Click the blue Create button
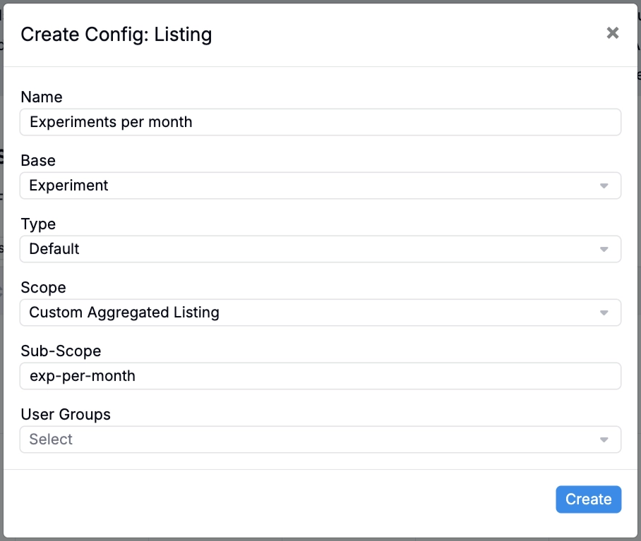Viewport: 641px width, 541px height. (x=588, y=499)
